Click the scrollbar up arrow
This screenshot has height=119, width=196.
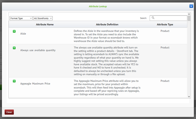[x=189, y=14]
